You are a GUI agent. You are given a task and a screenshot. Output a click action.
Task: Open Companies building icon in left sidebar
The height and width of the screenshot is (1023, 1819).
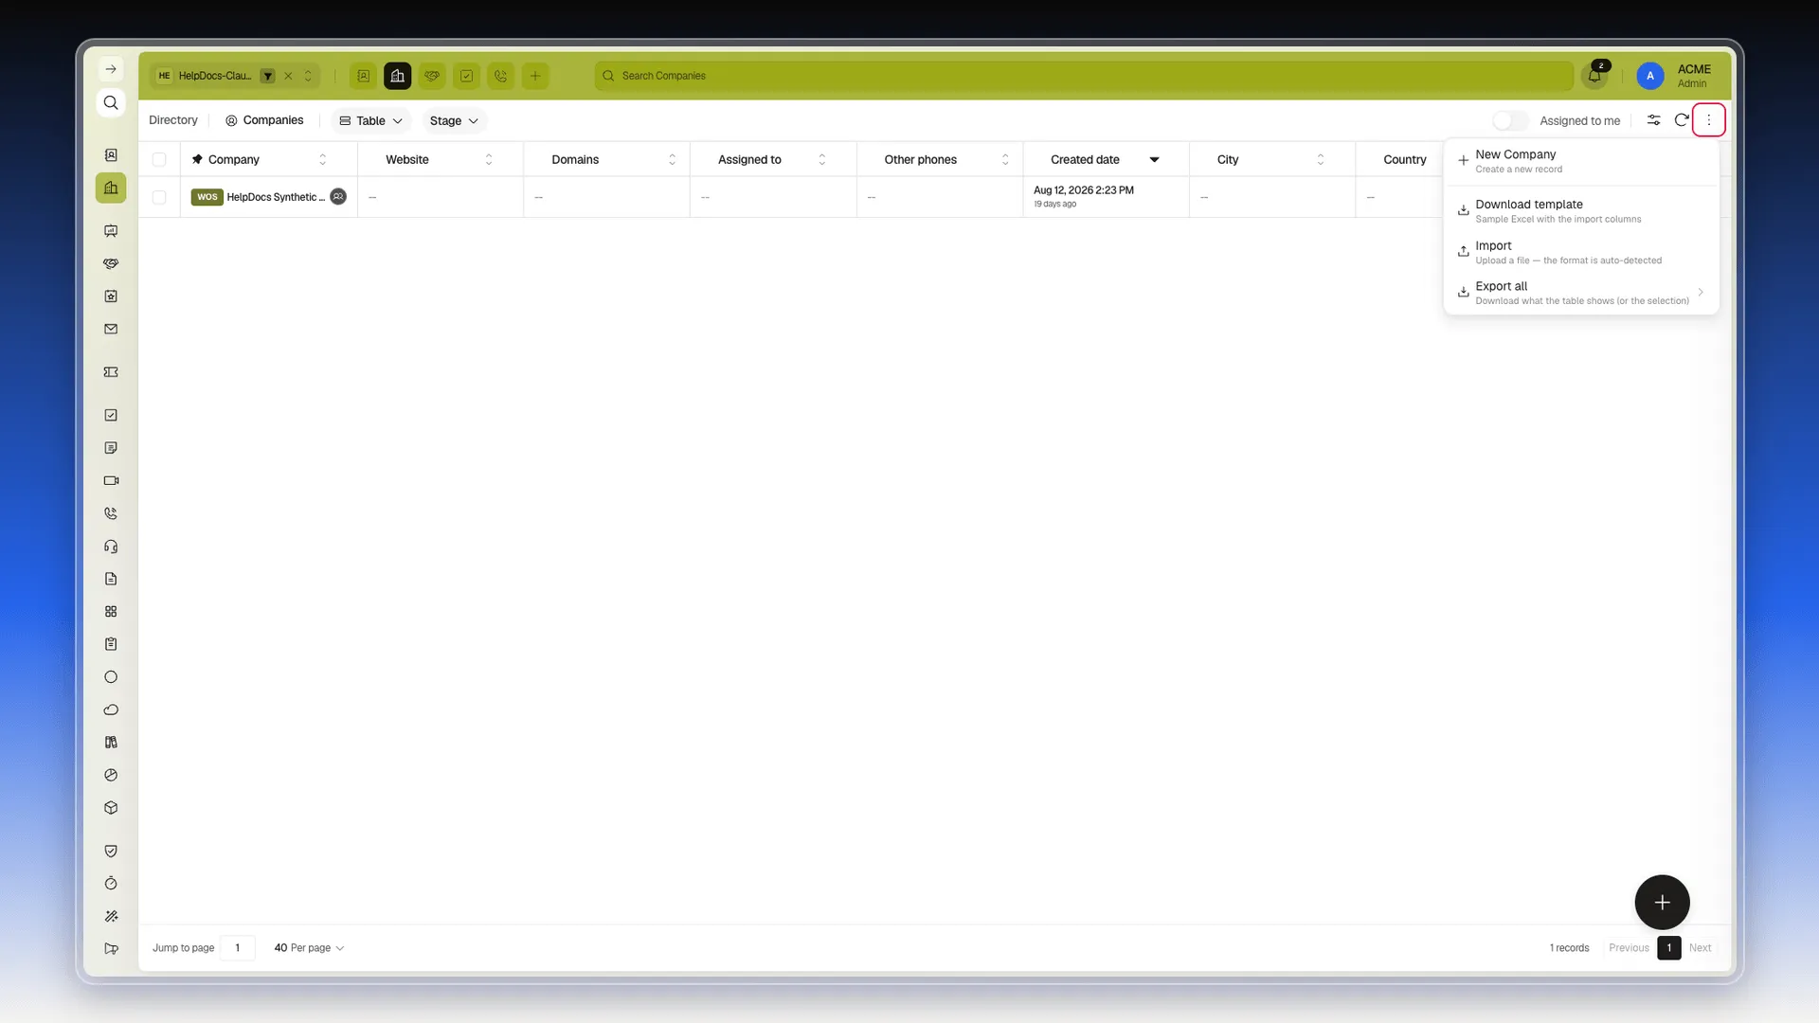[111, 188]
